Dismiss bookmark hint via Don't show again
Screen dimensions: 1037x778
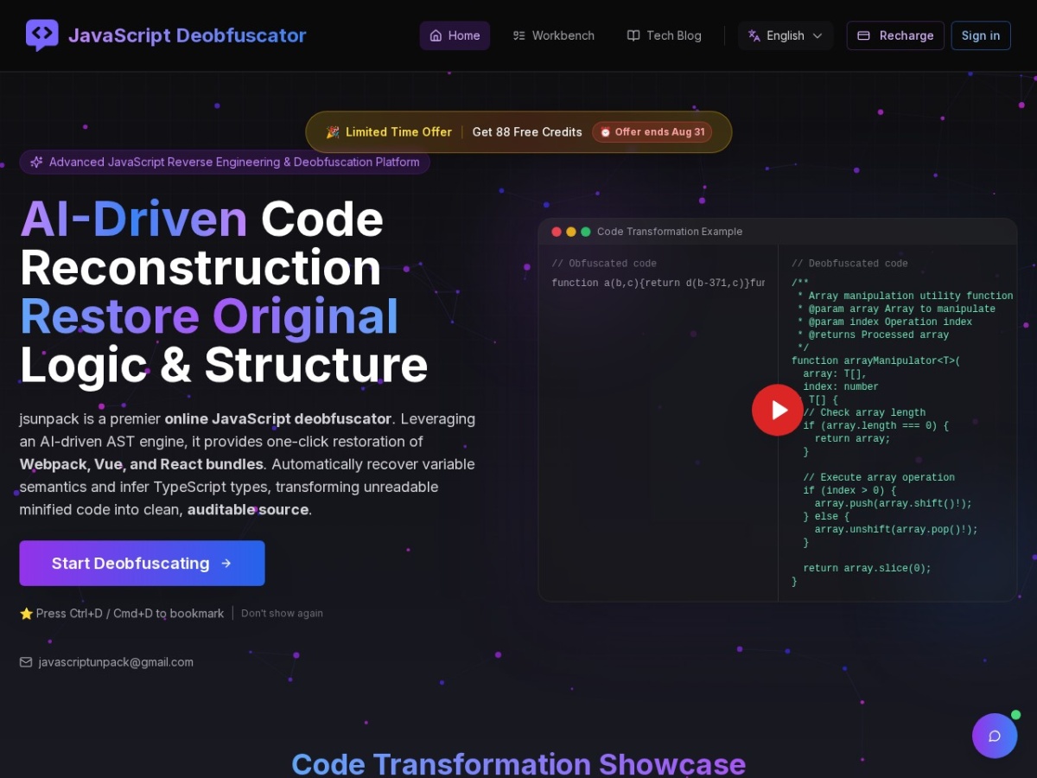coord(282,614)
